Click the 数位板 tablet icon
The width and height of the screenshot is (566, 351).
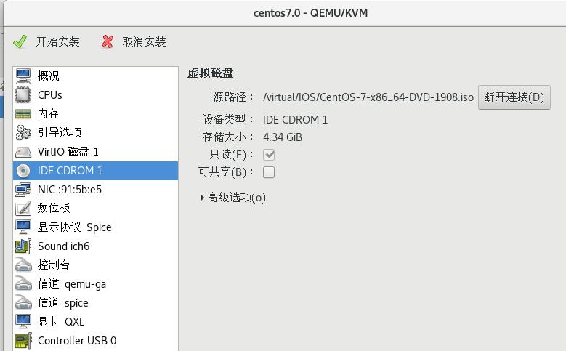point(23,208)
